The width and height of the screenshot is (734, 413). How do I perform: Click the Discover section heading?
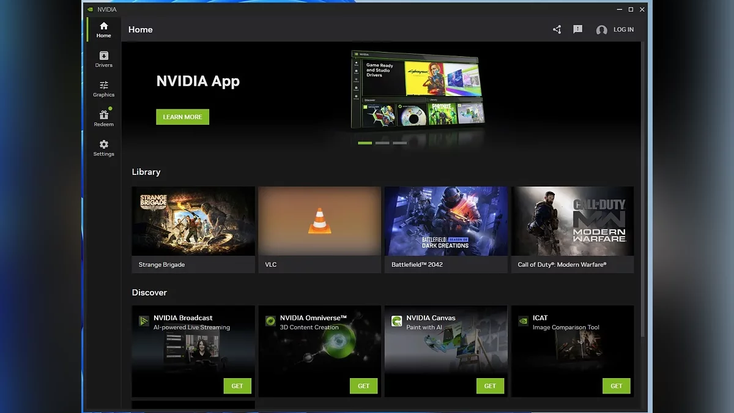(149, 292)
